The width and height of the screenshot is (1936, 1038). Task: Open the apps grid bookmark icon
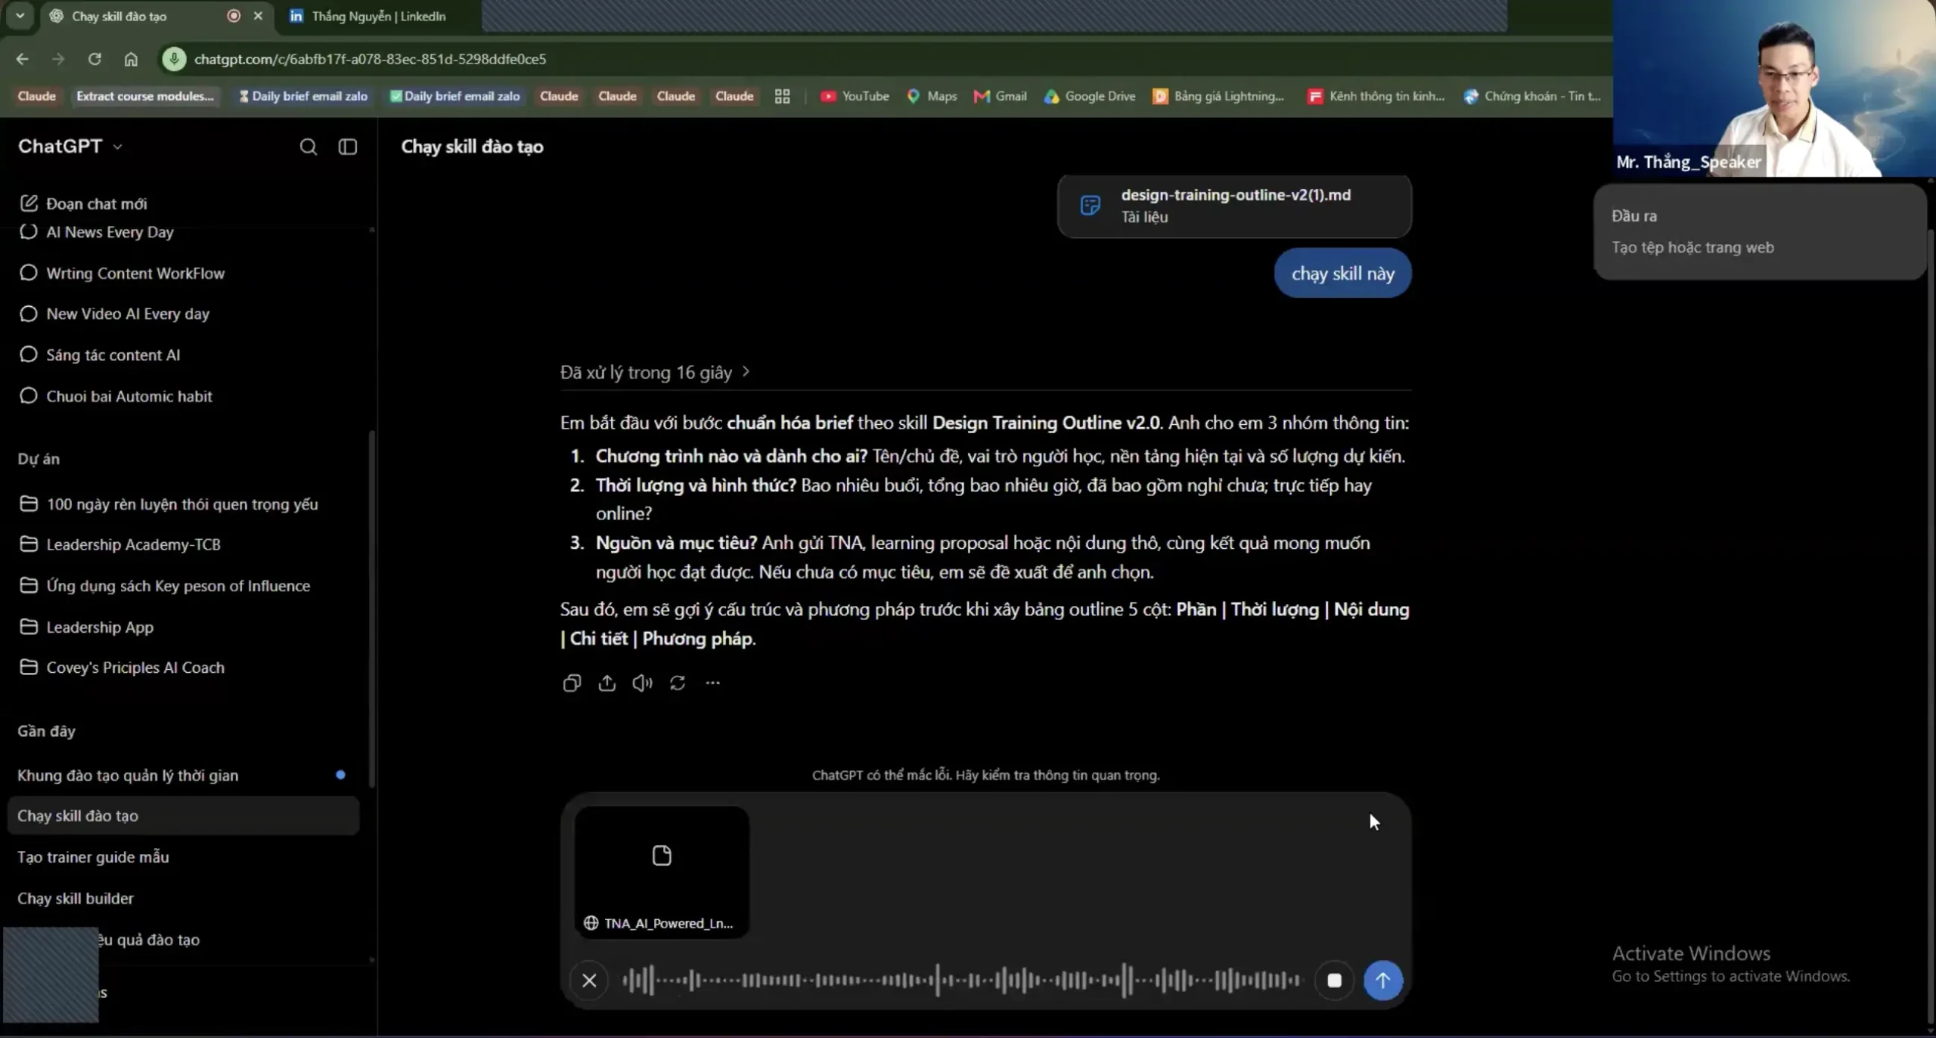782,96
